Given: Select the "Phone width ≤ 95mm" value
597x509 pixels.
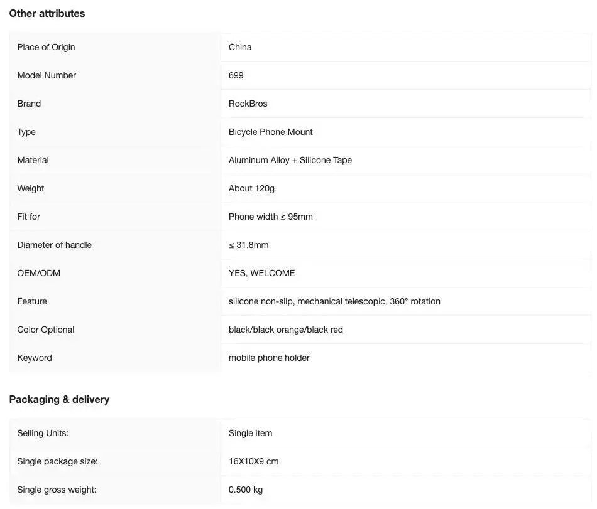Looking at the screenshot, I should point(271,217).
